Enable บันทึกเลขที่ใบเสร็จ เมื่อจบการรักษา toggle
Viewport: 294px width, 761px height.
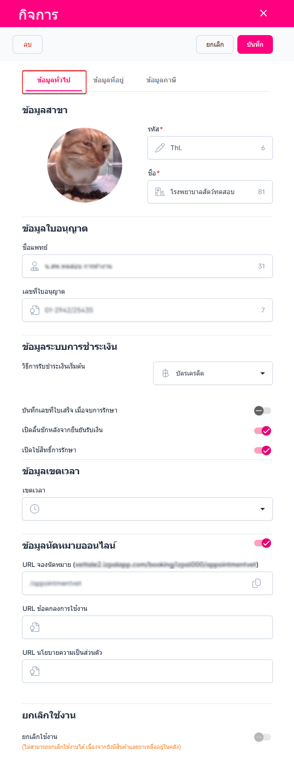point(263,411)
